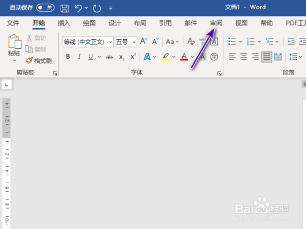Switch to the 审阅 (Review) tab
Screen dimensions: 306x229
pos(216,23)
